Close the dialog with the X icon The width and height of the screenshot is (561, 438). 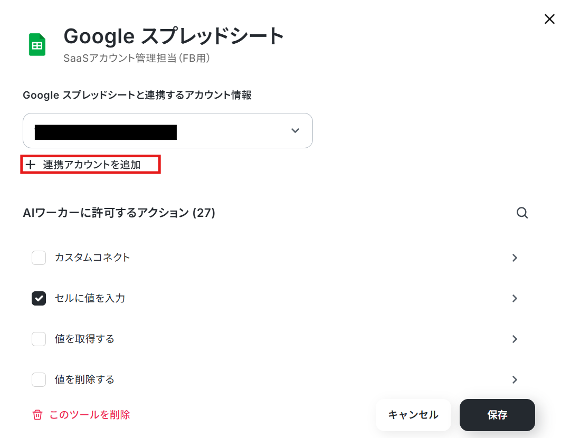[x=549, y=19]
